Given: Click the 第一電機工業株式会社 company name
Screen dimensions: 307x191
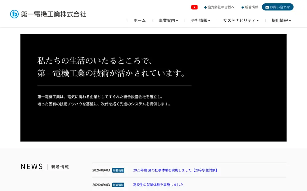Looking at the screenshot, I should (x=53, y=14).
